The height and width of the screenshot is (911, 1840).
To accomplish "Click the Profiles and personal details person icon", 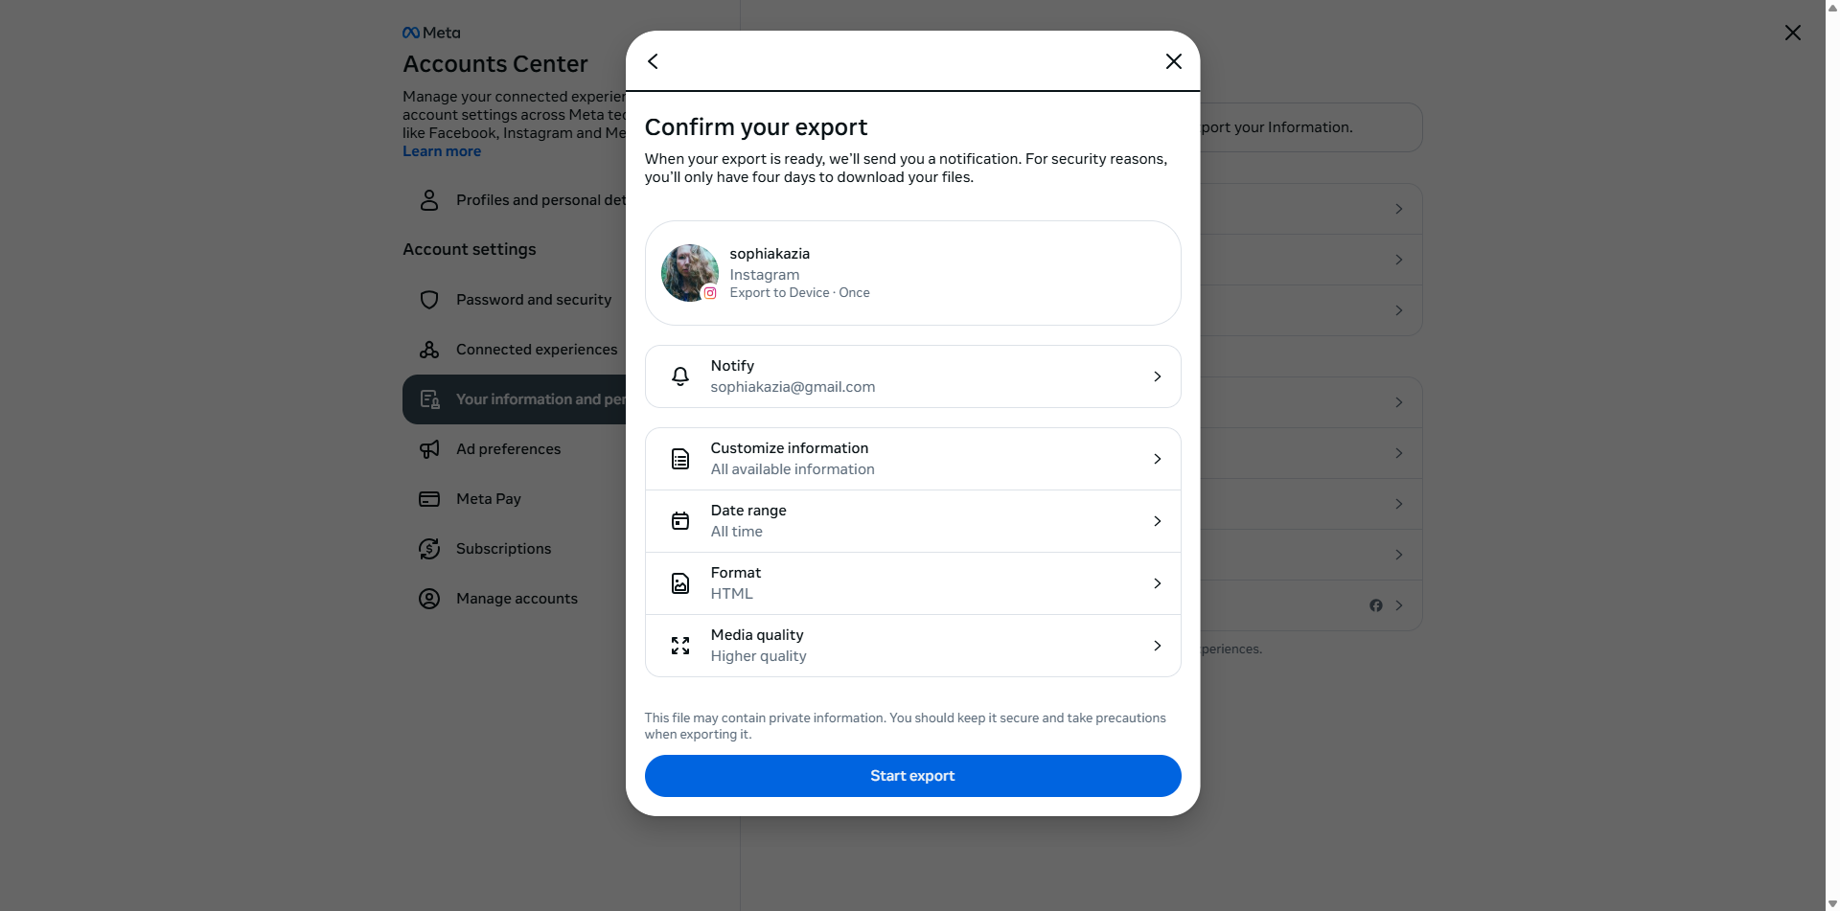I will click(x=429, y=200).
